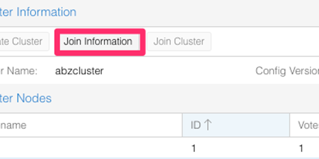Click the Cluster Name label
This screenshot has width=319, height=159.
[19, 71]
